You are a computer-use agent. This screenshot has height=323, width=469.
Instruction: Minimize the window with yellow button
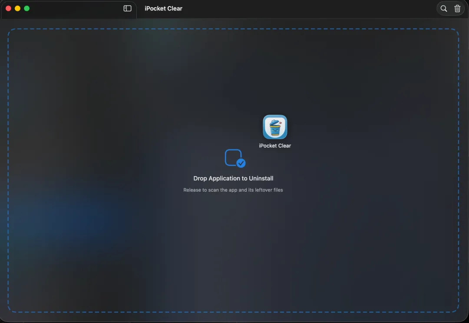(x=18, y=8)
